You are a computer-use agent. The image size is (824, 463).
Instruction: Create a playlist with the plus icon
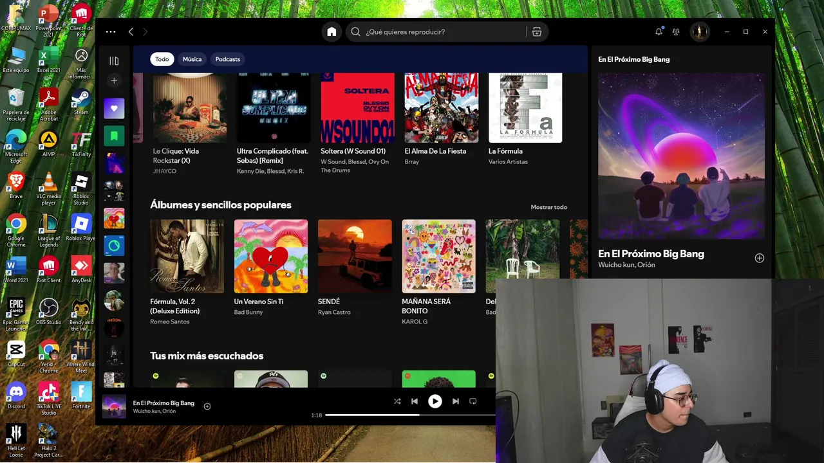click(114, 80)
